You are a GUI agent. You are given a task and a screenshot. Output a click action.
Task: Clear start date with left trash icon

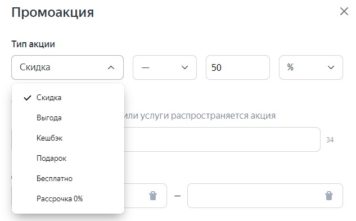point(153,196)
